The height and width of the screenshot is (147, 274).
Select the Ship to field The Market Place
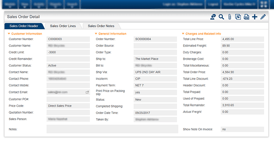[155, 59]
